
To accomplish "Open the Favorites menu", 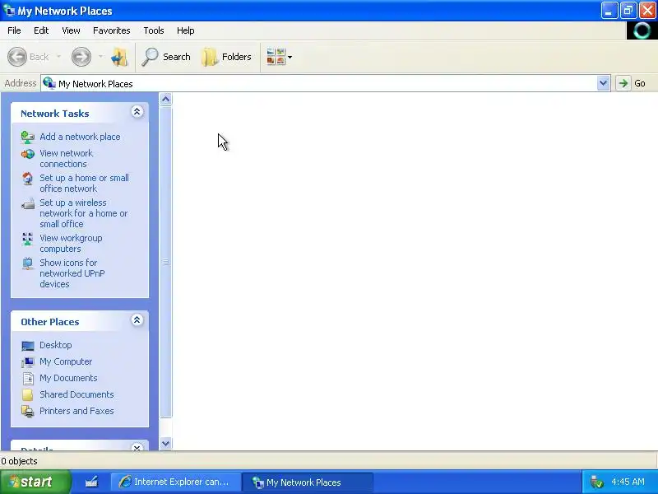I will (x=112, y=30).
